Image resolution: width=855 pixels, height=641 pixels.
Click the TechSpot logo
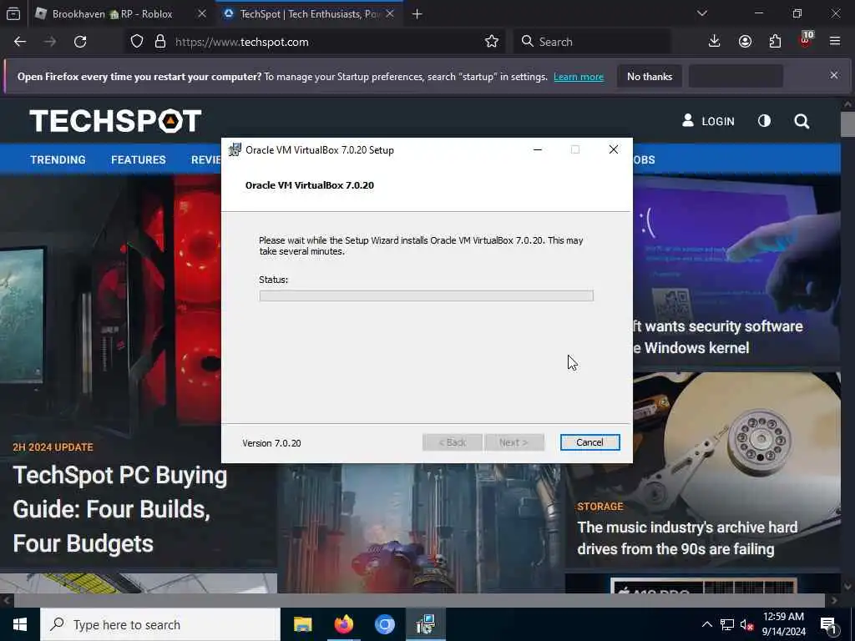tap(115, 121)
